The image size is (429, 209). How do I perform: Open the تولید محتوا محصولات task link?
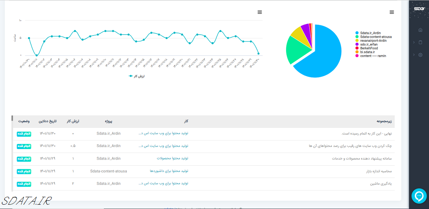coord(172,159)
